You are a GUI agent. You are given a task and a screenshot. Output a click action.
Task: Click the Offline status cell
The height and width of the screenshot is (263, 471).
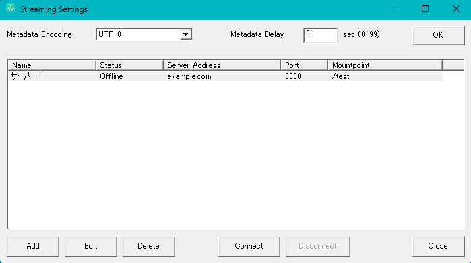(x=111, y=76)
